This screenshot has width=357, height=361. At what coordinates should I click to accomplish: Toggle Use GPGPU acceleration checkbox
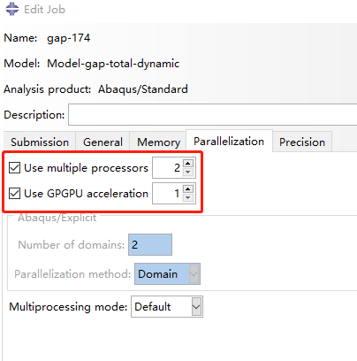(14, 194)
